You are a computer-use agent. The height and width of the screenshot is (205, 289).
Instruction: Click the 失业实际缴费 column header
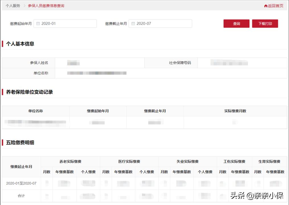click(x=188, y=161)
